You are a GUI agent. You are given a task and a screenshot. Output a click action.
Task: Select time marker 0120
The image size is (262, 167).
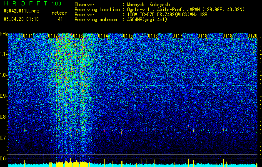(252, 36)
